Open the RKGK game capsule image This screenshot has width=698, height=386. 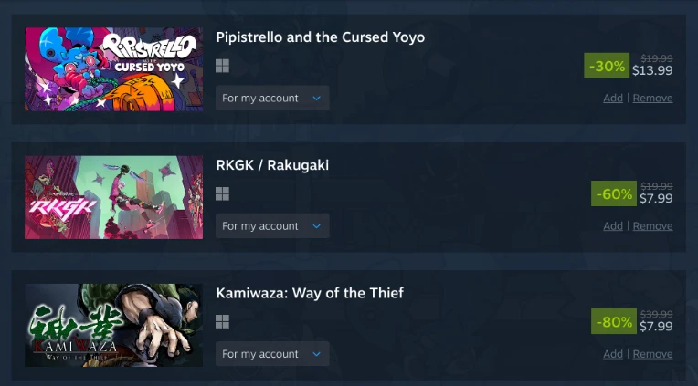point(113,197)
